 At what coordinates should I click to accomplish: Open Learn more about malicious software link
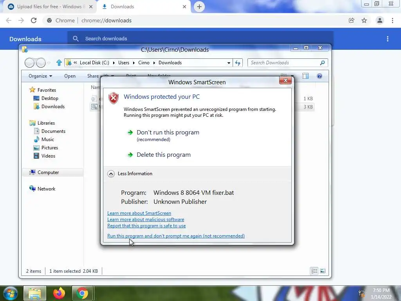point(146,219)
